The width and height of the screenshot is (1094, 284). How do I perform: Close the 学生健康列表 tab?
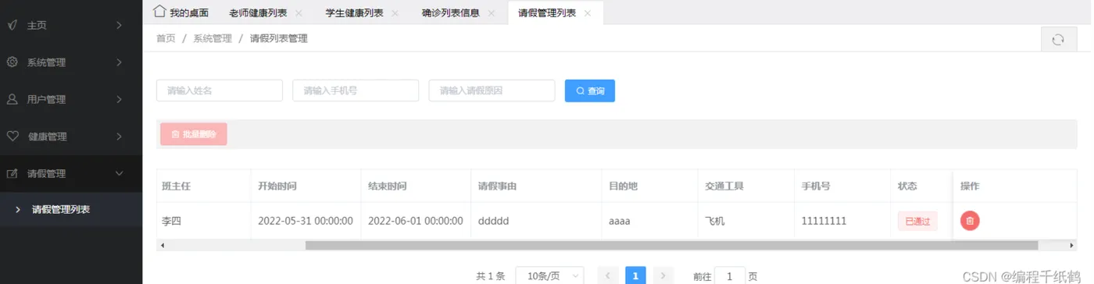coord(395,13)
